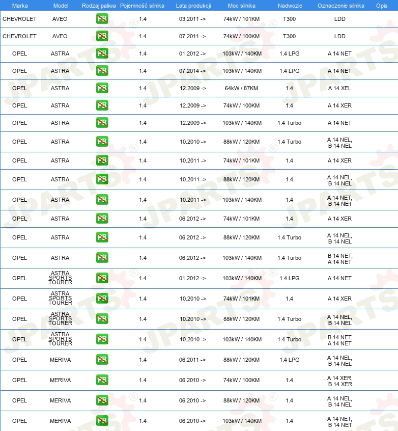398x431 pixels.
Task: Click fuel icon in Meriva 06.2010 88kW row
Action: [x=102, y=400]
